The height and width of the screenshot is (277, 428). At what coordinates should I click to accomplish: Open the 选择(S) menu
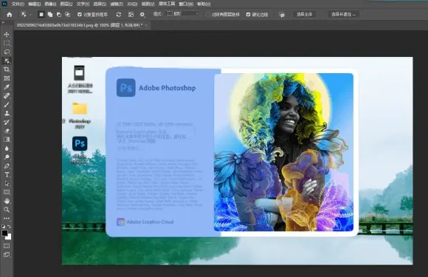[100, 4]
